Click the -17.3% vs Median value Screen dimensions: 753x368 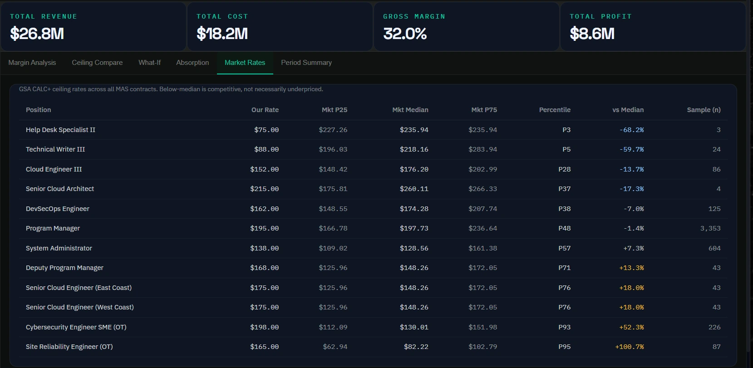[631, 189]
